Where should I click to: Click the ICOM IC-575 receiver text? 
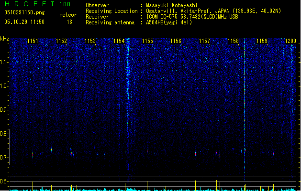coord(192,17)
